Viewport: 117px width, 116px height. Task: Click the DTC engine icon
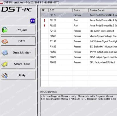(x=5, y=41)
